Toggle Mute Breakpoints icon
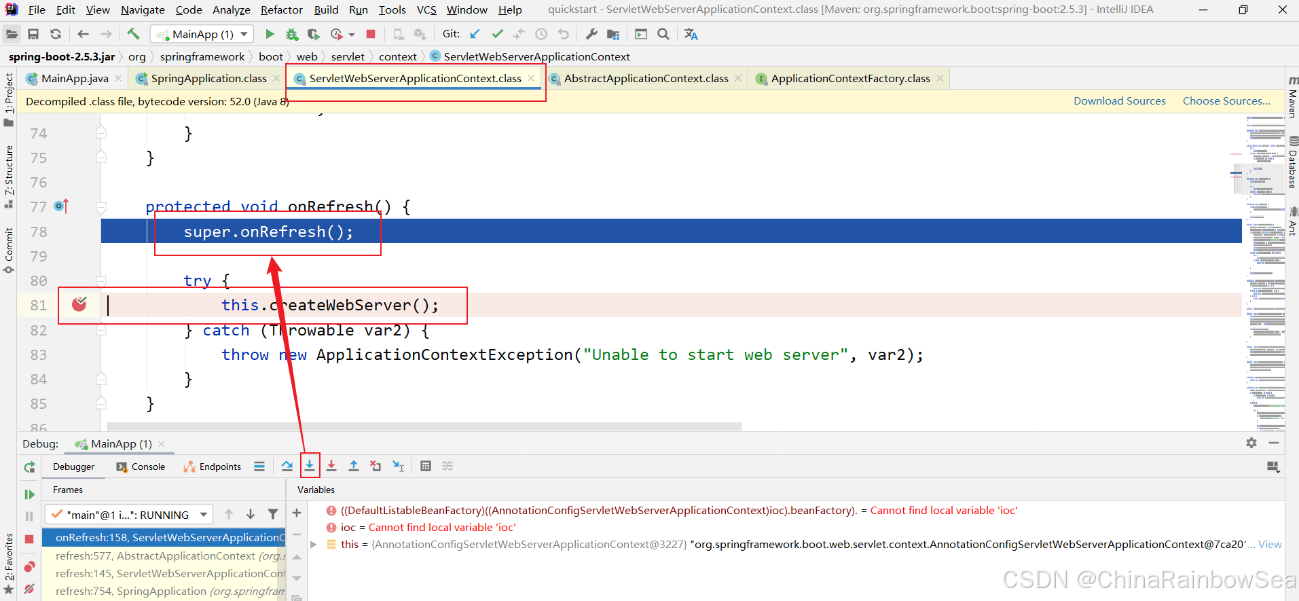1299x601 pixels. [29, 589]
